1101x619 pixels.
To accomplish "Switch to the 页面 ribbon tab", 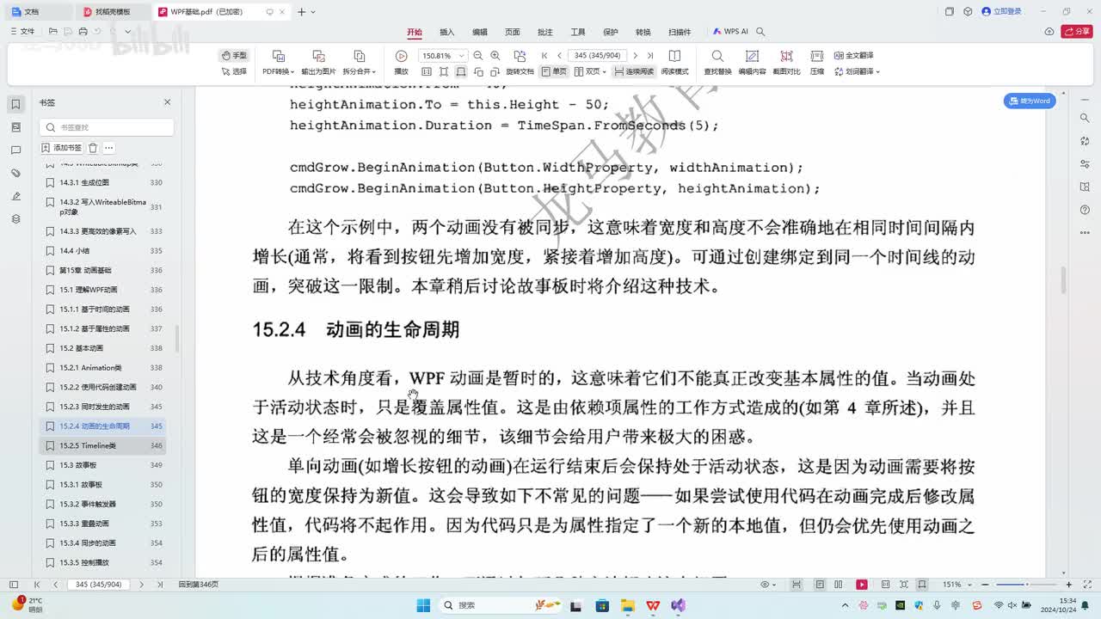I will coord(513,32).
